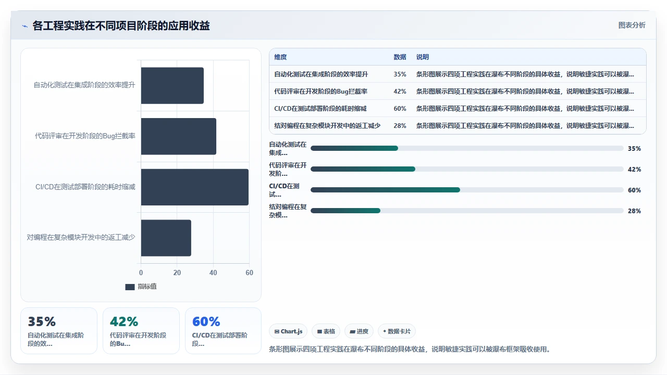Screen dimensions: 667x375
Task: Click the CI/CD在测试部署阶段 chart axis label
Action: click(85, 187)
